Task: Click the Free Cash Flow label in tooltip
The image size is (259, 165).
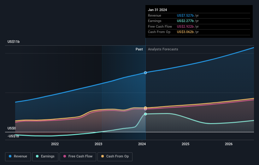Action: pos(160,26)
